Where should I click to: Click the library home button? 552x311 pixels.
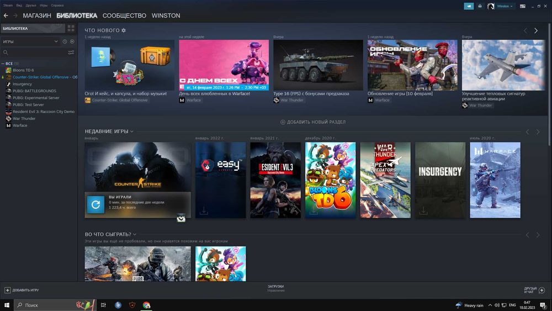[x=33, y=29]
